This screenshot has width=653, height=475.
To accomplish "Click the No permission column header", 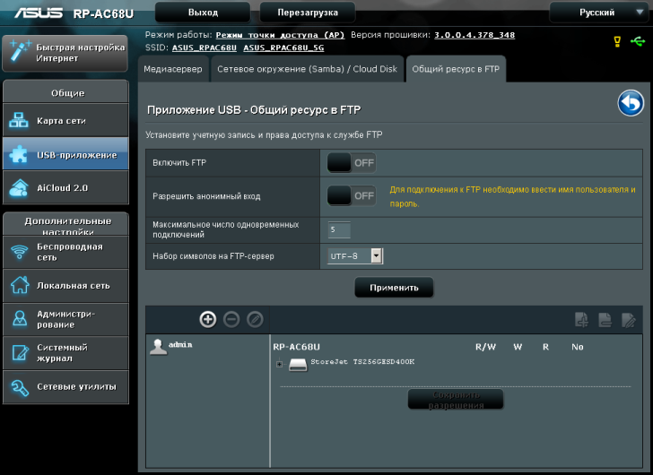I will 578,347.
